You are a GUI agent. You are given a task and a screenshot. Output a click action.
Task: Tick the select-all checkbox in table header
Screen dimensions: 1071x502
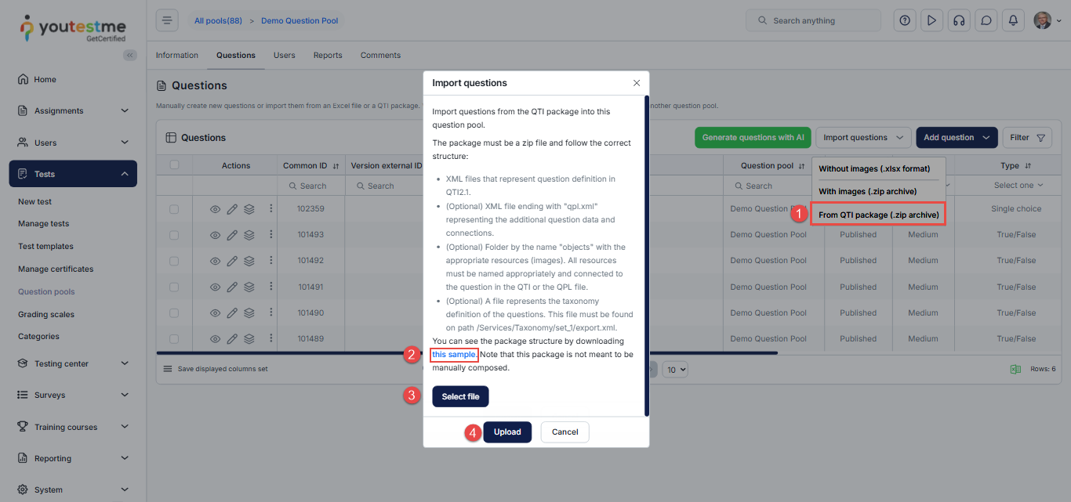[x=174, y=165]
